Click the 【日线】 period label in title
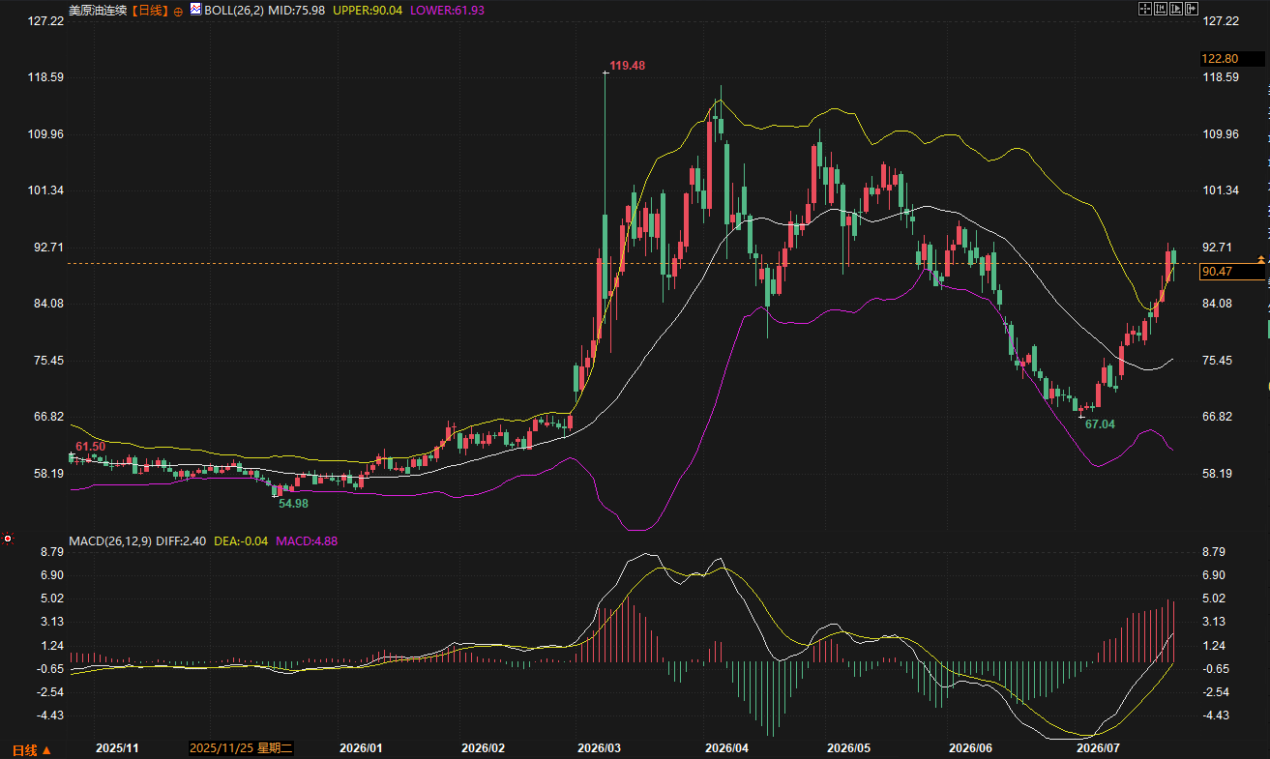The height and width of the screenshot is (759, 1270). tap(150, 11)
